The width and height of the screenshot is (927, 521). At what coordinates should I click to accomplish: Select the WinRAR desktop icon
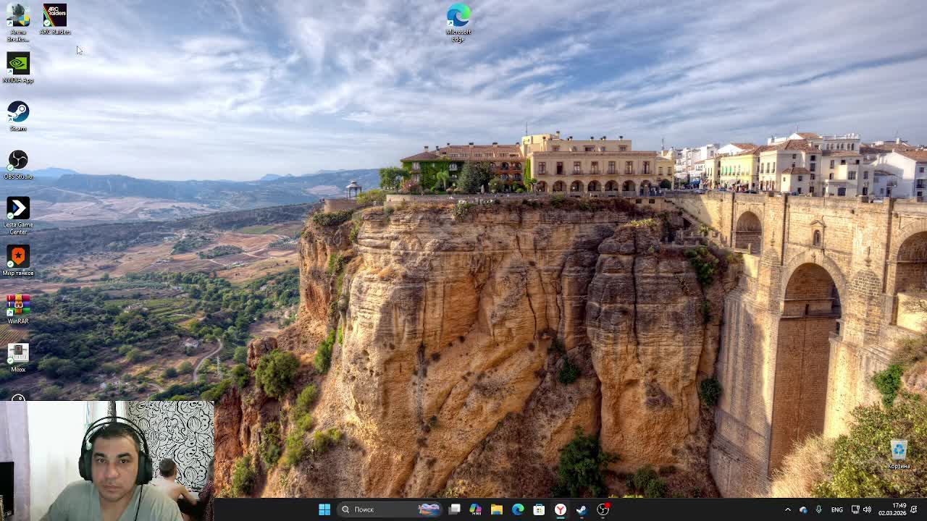point(18,309)
